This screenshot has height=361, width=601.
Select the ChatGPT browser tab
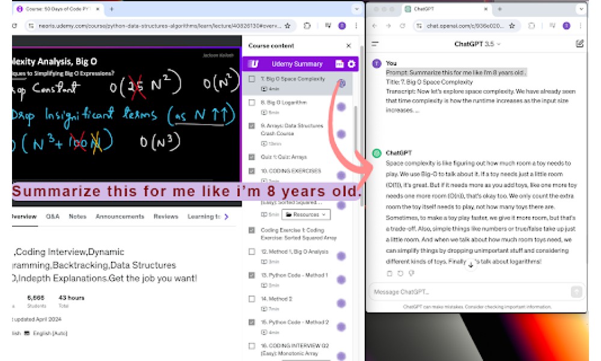click(447, 9)
